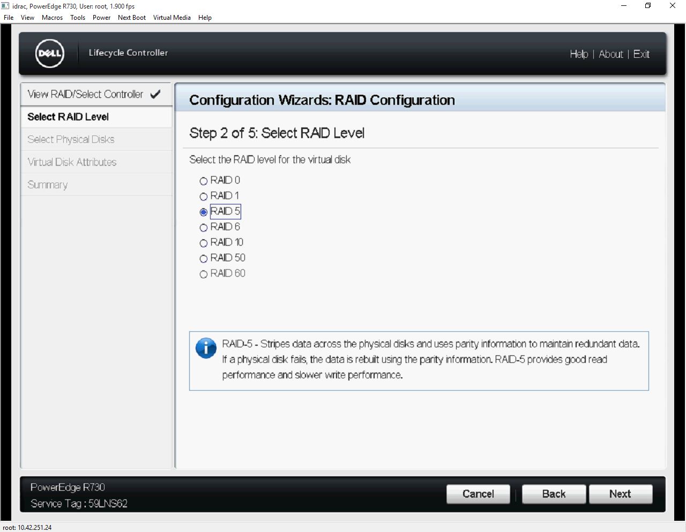The image size is (686, 532).
Task: Go to Virtual Disk Attributes step
Action: 96,162
